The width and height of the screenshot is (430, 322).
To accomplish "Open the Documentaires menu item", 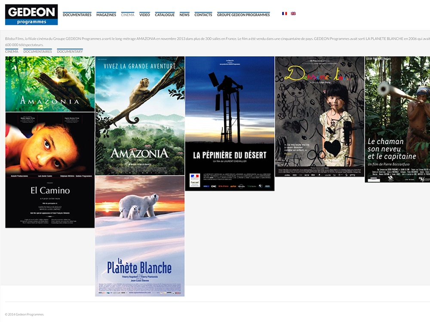I will 77,15.
